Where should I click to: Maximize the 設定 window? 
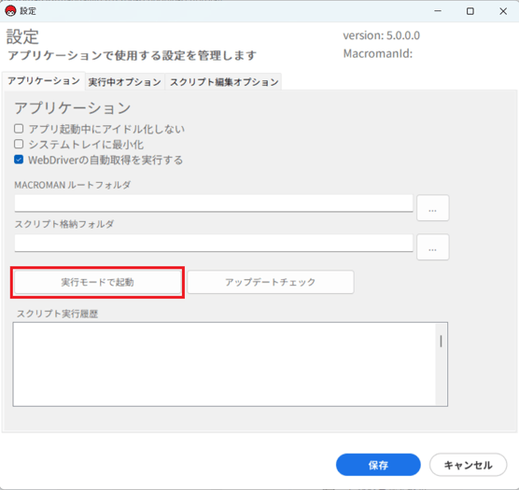(x=470, y=11)
